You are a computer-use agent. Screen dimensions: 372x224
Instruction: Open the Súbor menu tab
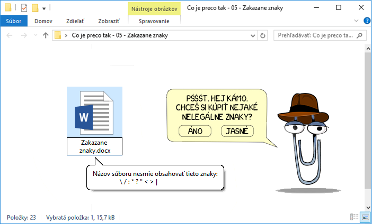point(12,21)
